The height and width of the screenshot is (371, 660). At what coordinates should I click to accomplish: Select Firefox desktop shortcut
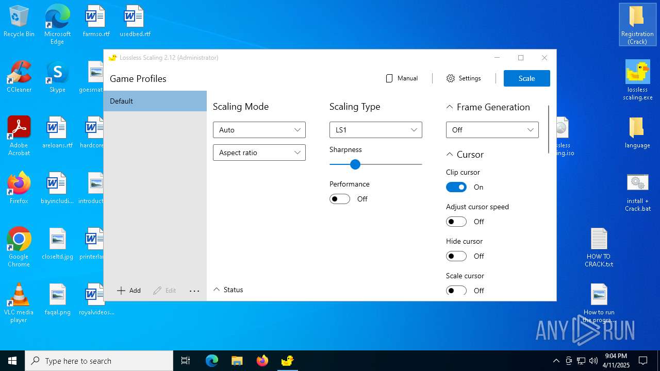(19, 188)
